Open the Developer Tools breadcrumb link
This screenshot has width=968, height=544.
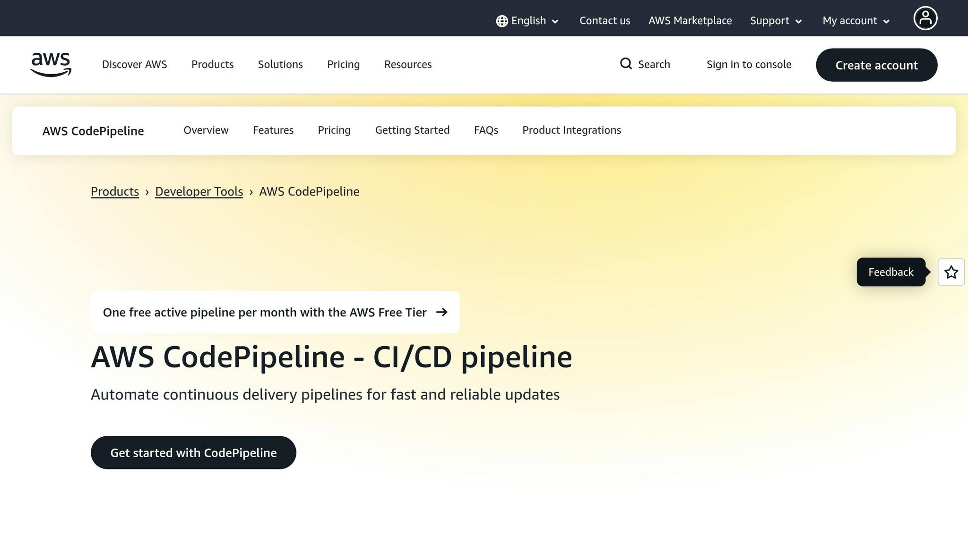(x=199, y=192)
